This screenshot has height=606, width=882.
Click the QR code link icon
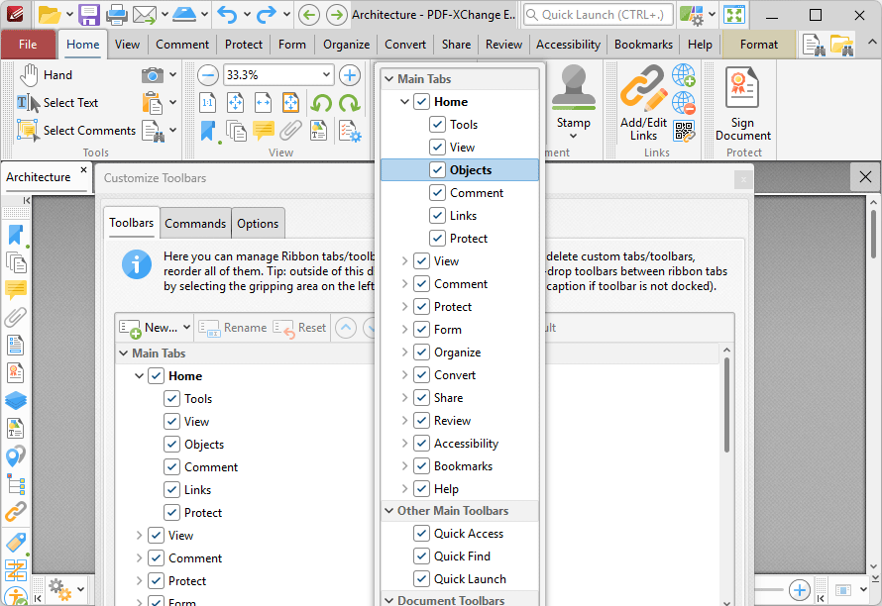[684, 131]
